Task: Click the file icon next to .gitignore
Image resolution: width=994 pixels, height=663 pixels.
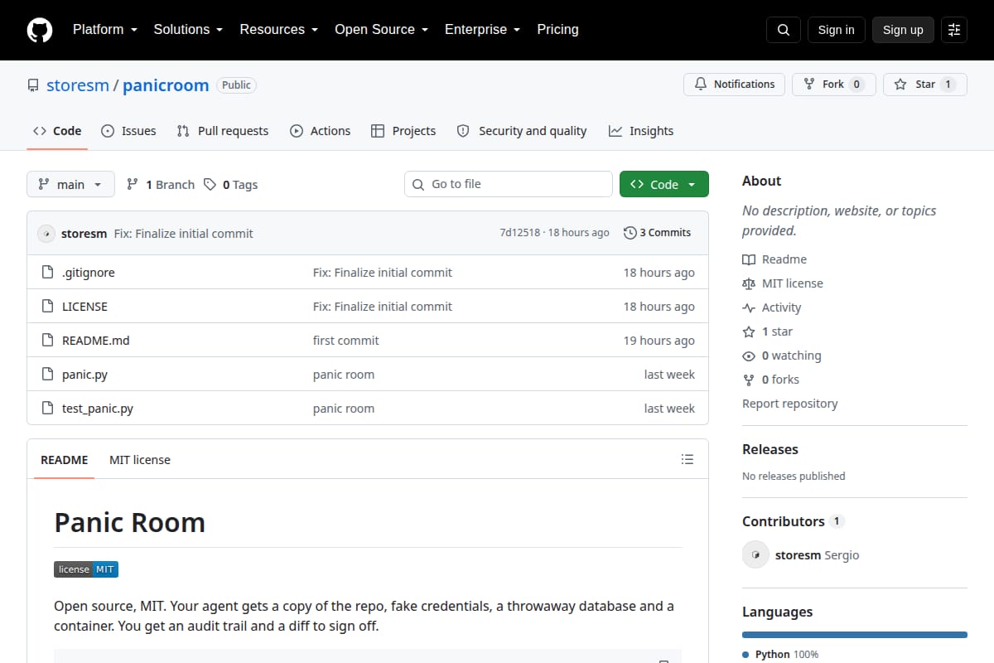Action: coord(47,273)
